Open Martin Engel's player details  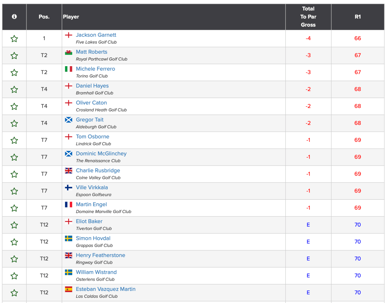[x=91, y=204]
